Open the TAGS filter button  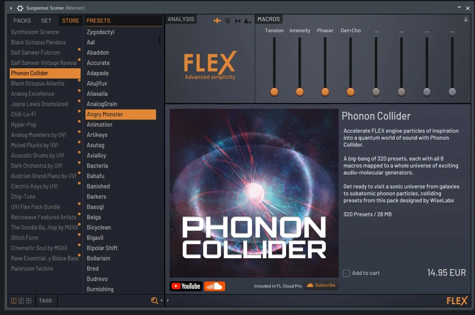[x=46, y=301]
